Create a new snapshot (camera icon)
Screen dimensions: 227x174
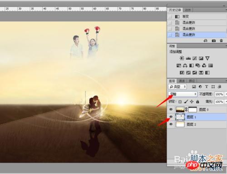tap(214, 40)
